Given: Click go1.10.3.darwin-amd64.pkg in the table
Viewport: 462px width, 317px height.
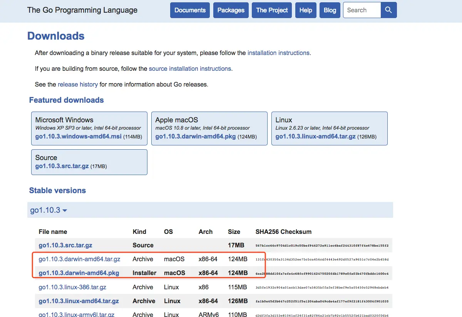Looking at the screenshot, I should tap(79, 273).
